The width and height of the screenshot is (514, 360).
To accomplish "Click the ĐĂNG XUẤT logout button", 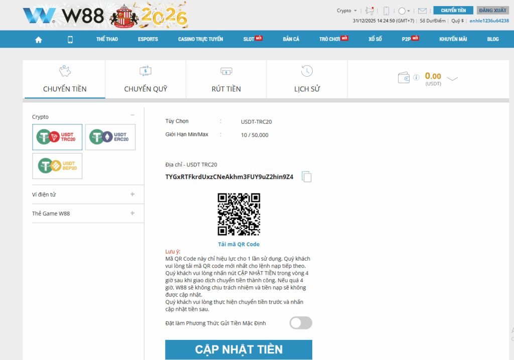I will tap(492, 11).
